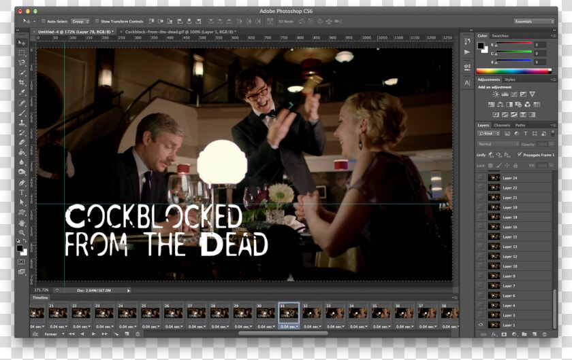Image resolution: width=572 pixels, height=360 pixels.
Task: Go to first frame button
Action: pos(71,334)
